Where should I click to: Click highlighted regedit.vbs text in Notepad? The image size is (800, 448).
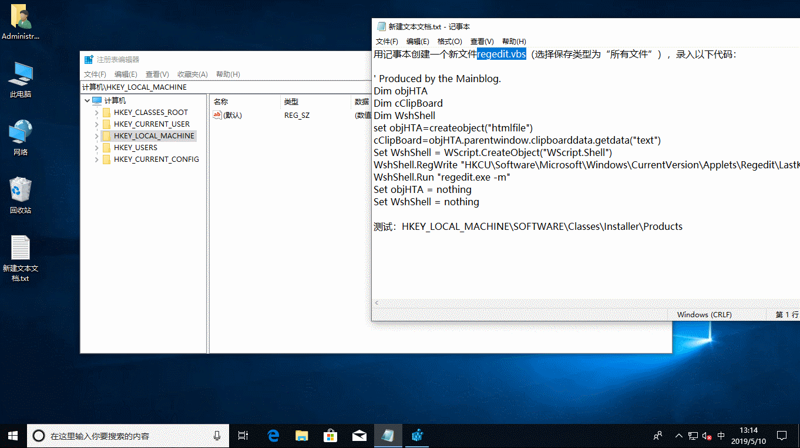tap(502, 54)
